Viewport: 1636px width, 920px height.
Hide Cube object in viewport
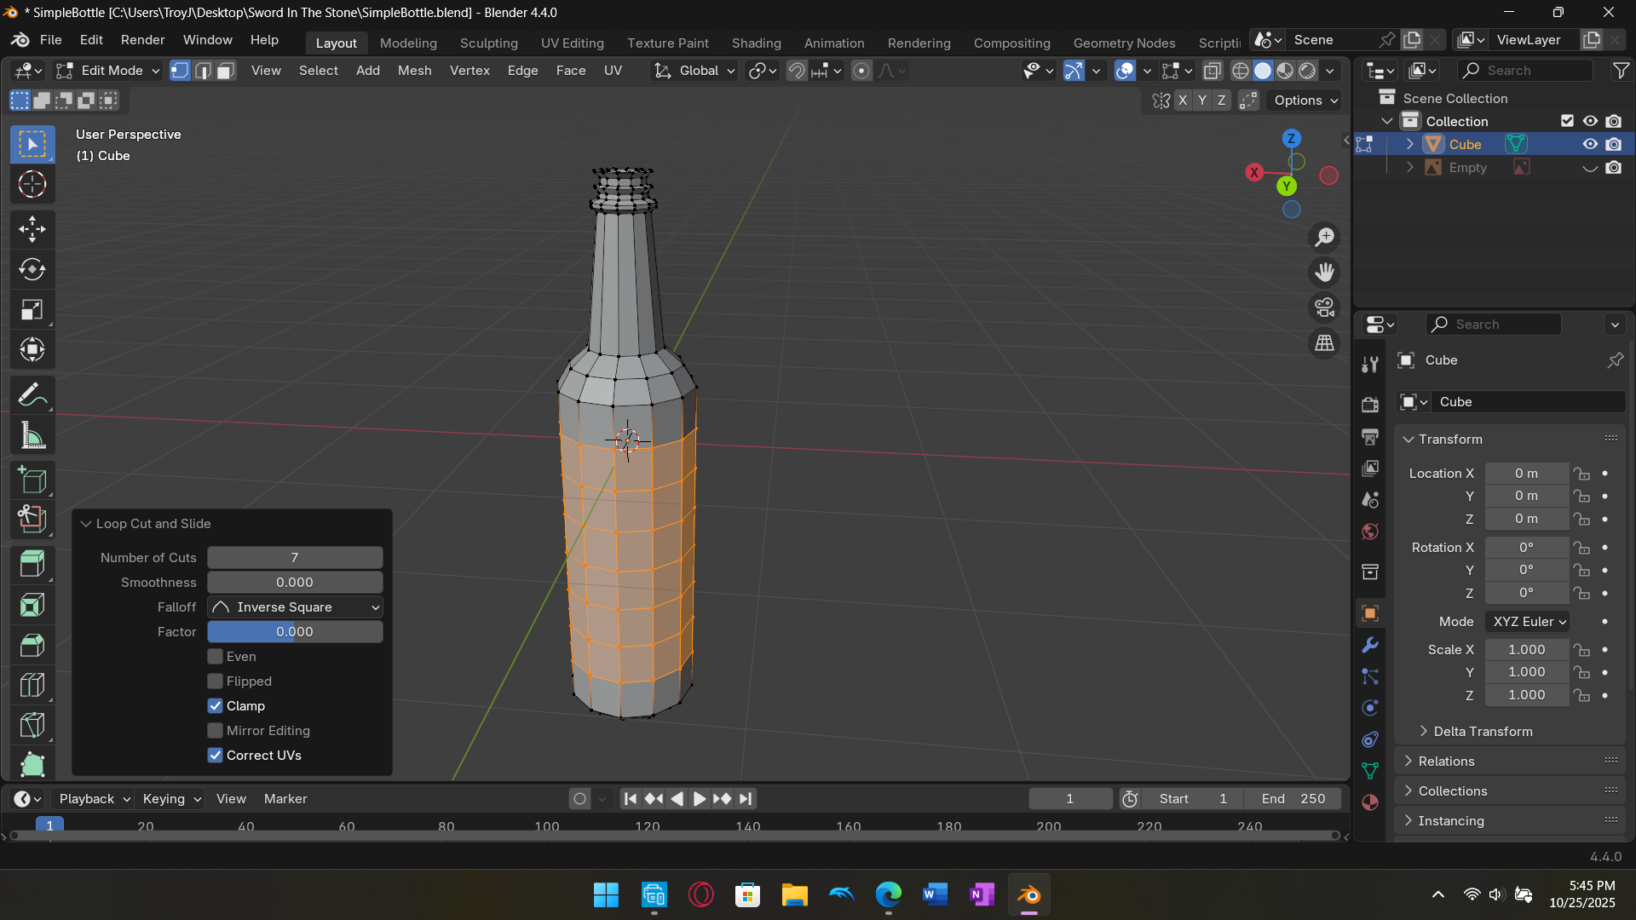coord(1590,144)
